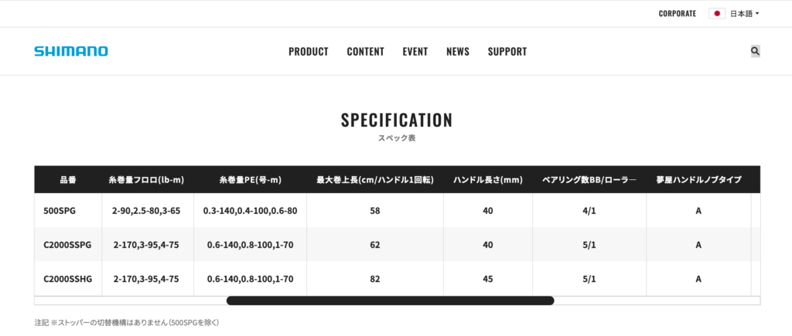Image resolution: width=792 pixels, height=336 pixels.
Task: Click the SHIMANO logo
Action: point(71,51)
